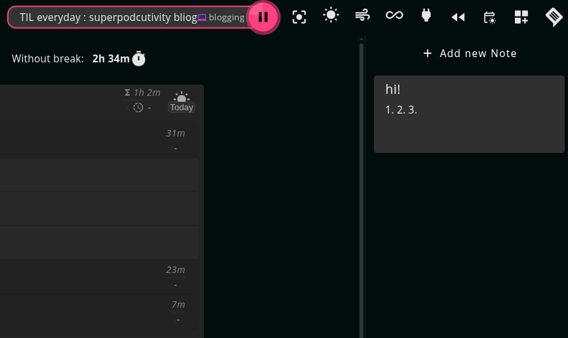Open the calendar schedule icon
The height and width of the screenshot is (338, 568).
click(490, 18)
